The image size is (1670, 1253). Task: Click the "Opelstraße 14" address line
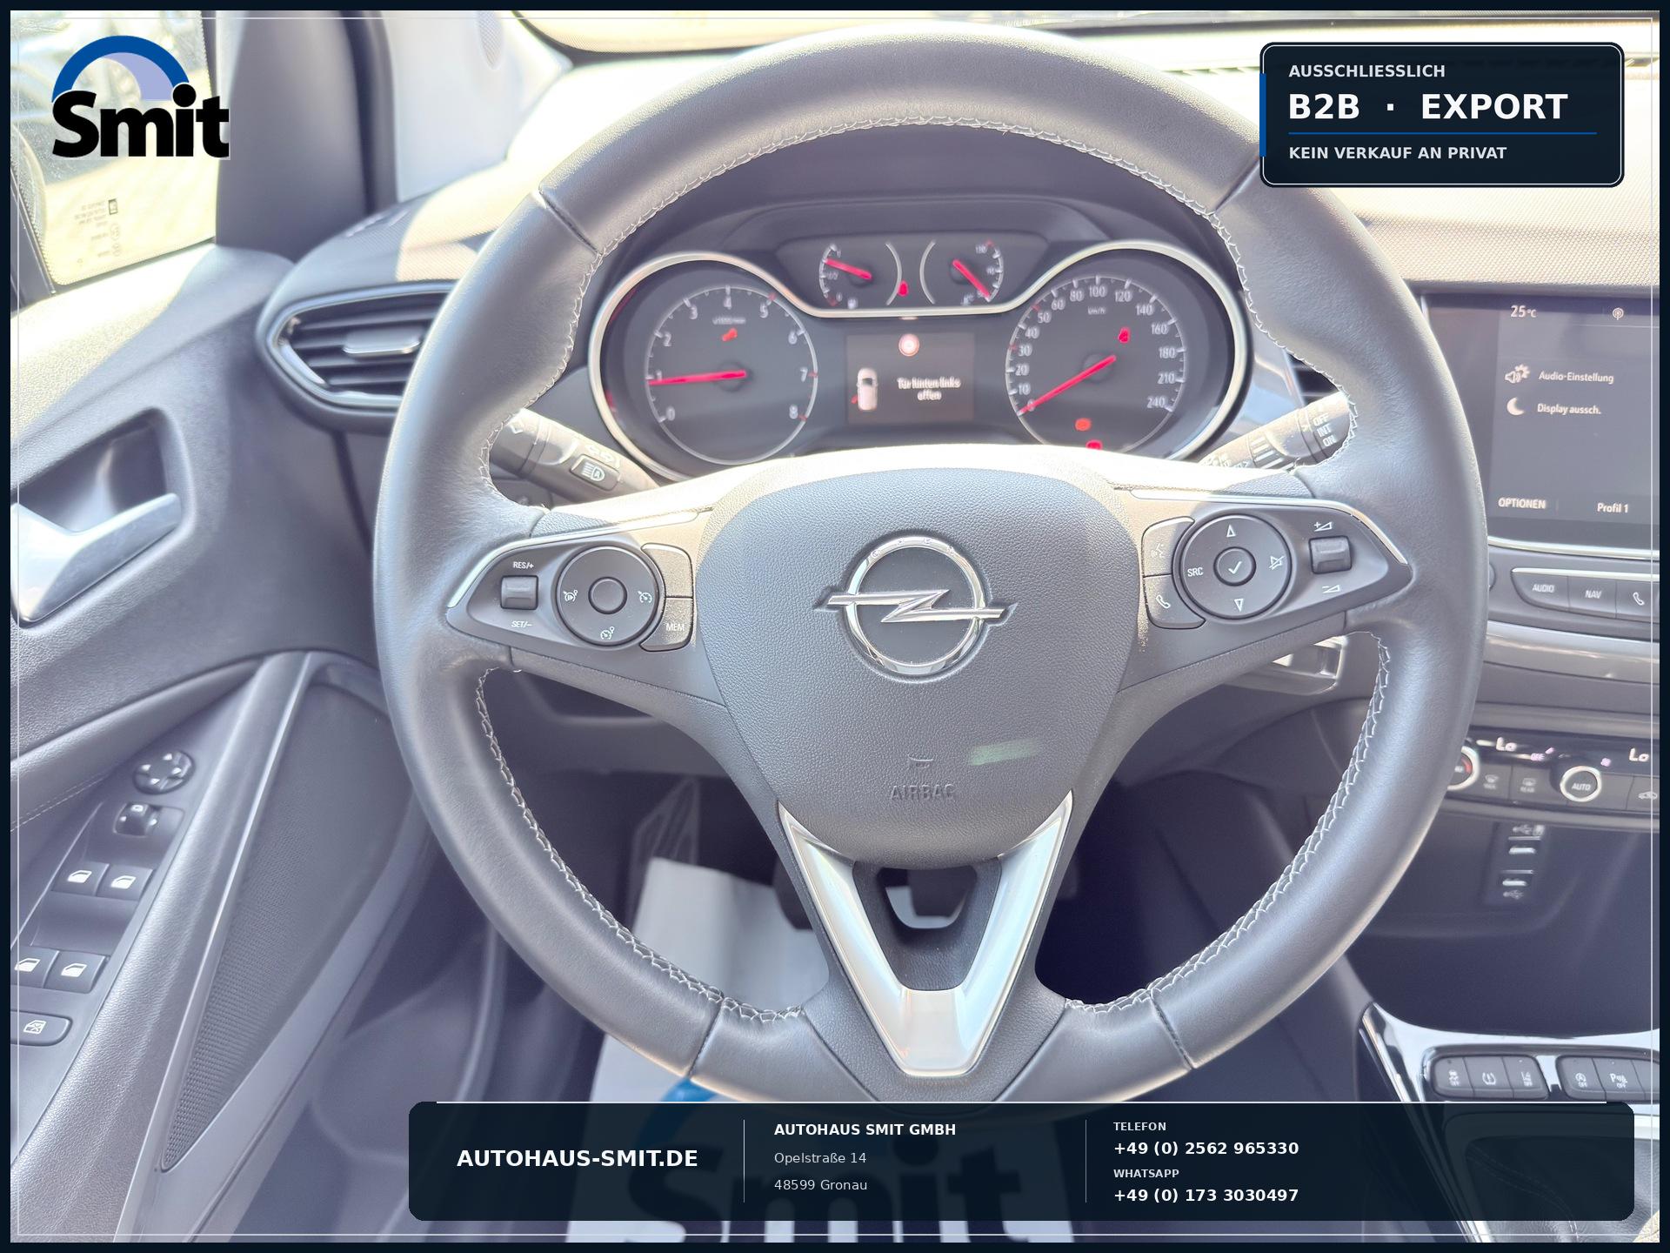[x=820, y=1157]
